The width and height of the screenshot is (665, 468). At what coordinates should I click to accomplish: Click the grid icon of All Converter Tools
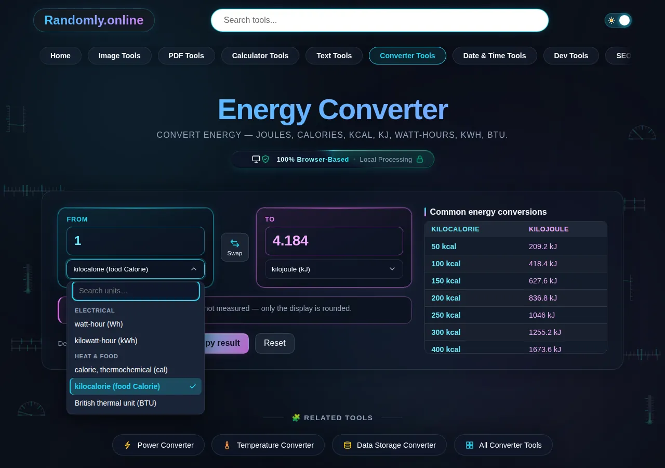coord(470,445)
